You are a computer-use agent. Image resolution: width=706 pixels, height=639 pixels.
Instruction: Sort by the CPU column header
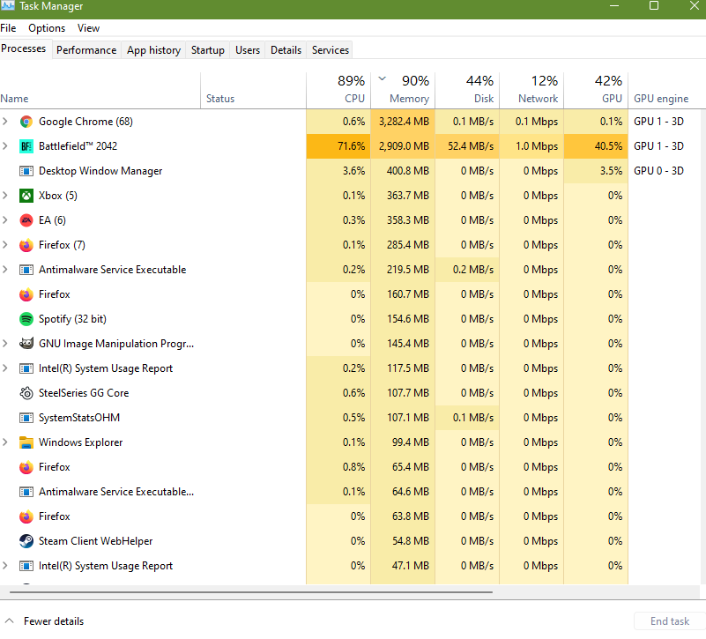[x=338, y=90]
